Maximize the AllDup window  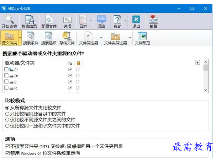192,9
